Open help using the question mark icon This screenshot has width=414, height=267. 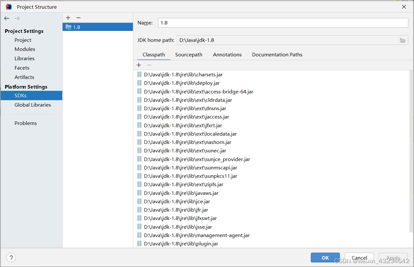11,258
